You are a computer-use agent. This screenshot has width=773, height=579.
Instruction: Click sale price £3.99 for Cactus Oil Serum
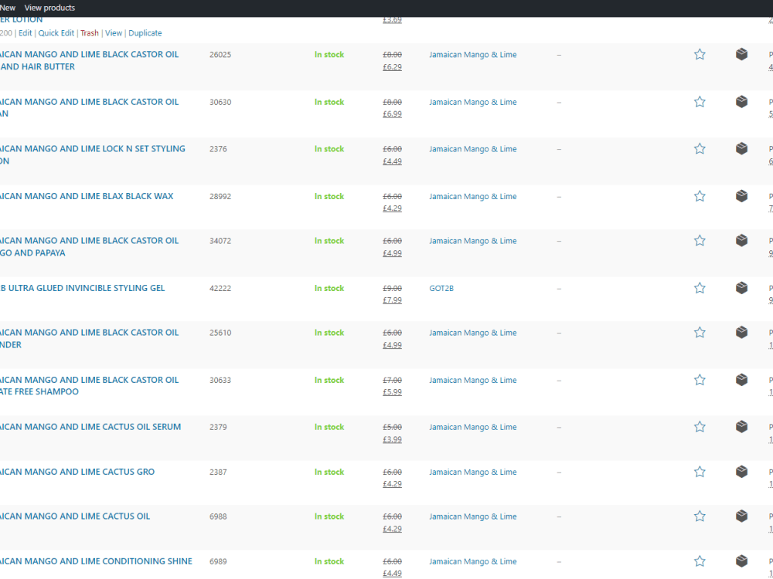392,440
